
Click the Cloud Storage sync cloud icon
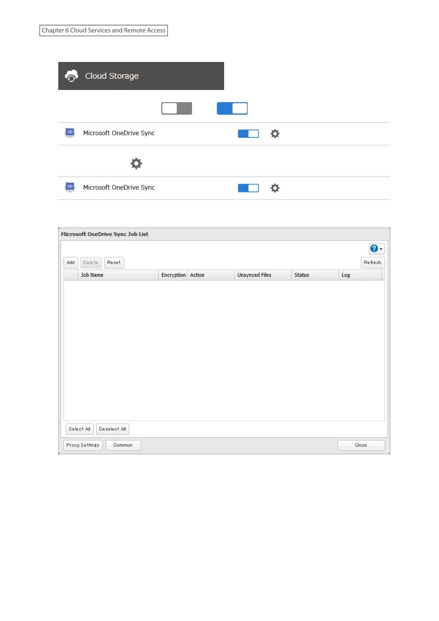(x=72, y=76)
